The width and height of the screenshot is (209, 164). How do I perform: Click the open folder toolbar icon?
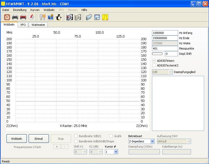(x=89, y=17)
